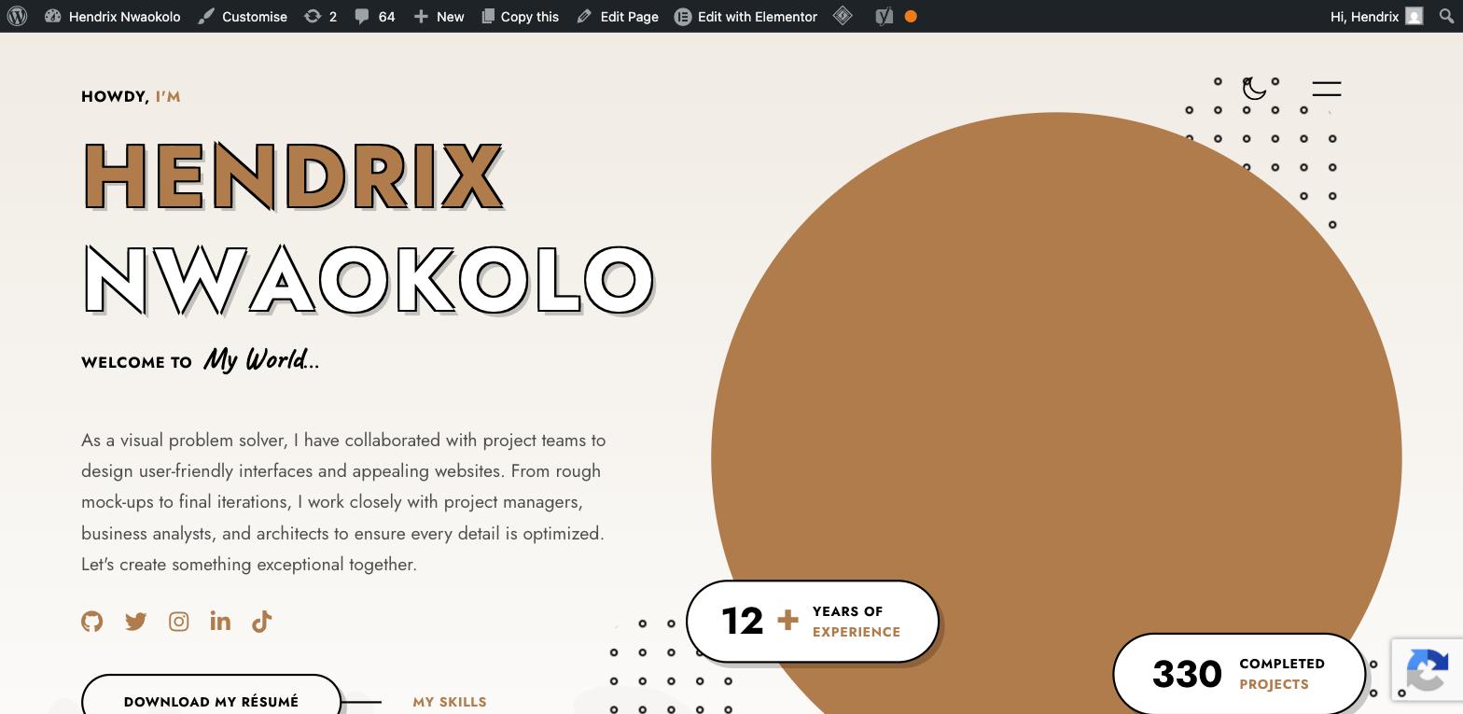Click the 'My World...' script text

click(261, 359)
